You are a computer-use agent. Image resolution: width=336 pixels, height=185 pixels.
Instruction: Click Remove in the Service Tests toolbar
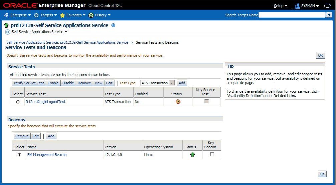point(84,83)
